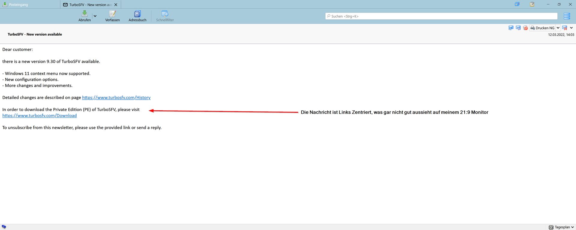Click the Tagesplan calendar icon
Image resolution: width=576 pixels, height=230 pixels.
551,227
